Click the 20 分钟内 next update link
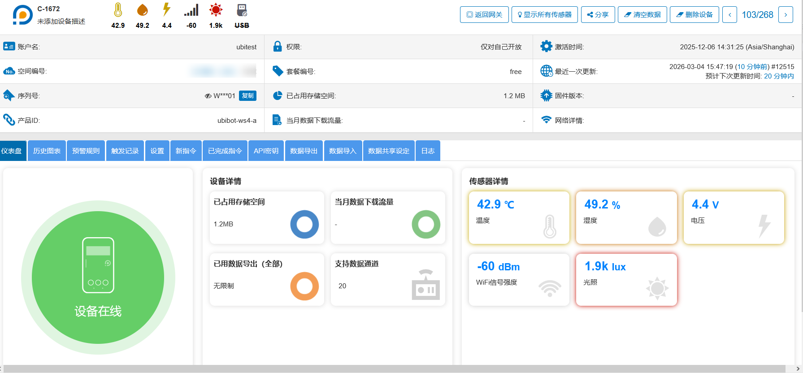The image size is (803, 373). click(x=779, y=76)
